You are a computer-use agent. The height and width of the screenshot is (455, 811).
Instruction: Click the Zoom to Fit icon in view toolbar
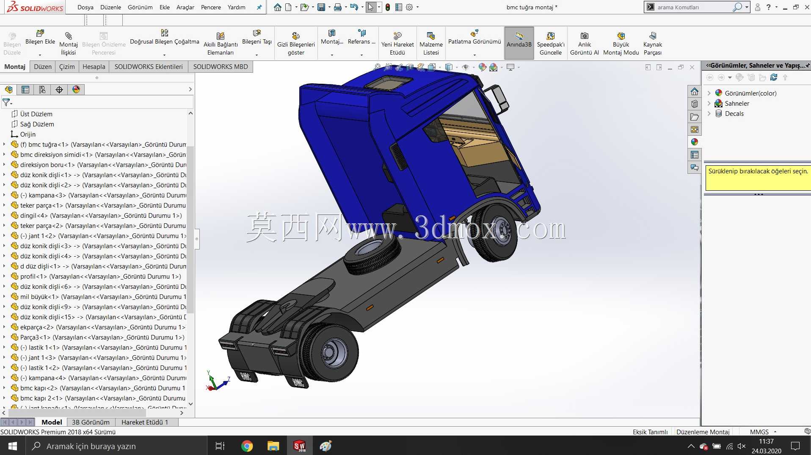378,67
